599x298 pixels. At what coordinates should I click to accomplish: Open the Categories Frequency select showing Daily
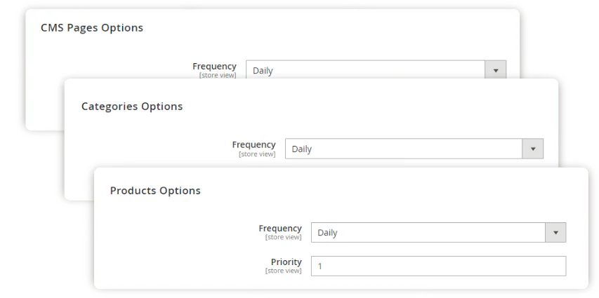pos(404,149)
